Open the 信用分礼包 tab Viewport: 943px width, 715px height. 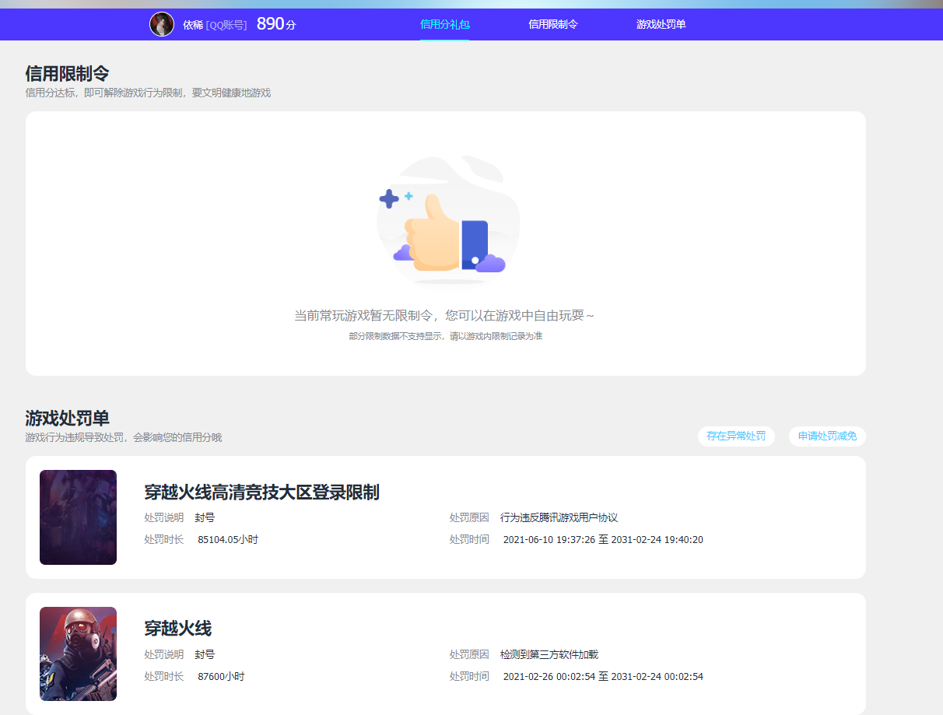tap(444, 24)
